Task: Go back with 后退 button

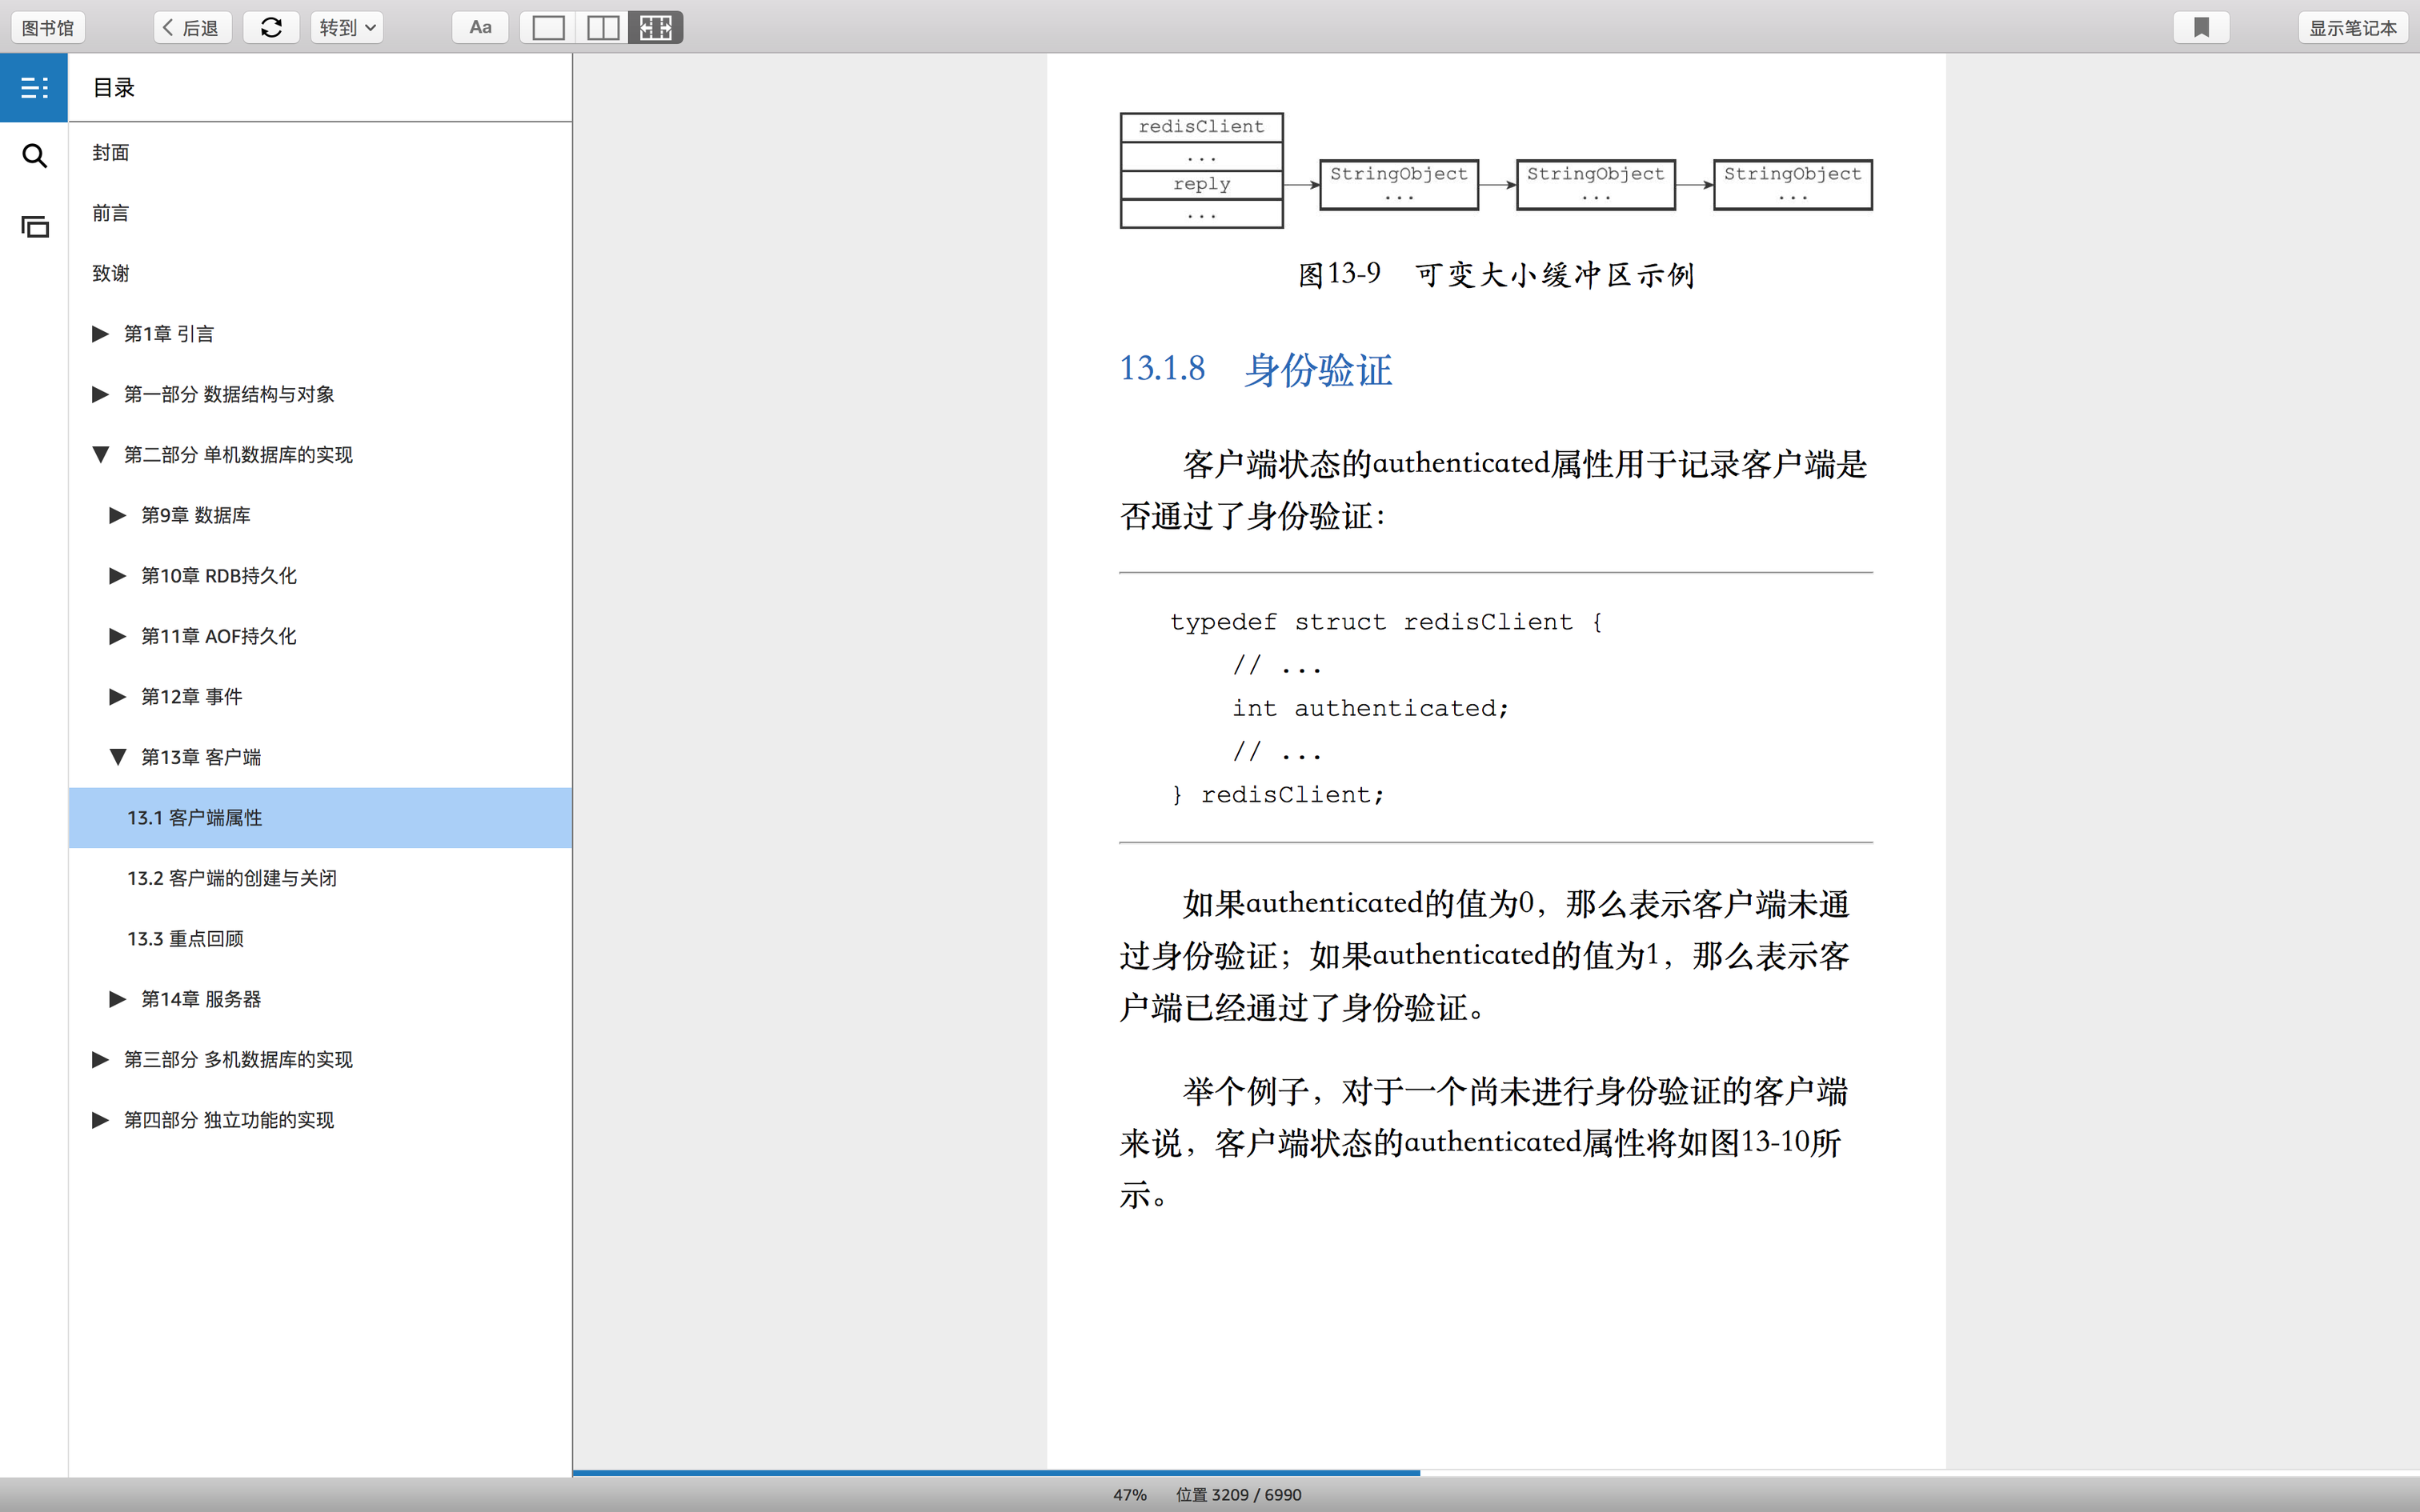Action: point(192,28)
